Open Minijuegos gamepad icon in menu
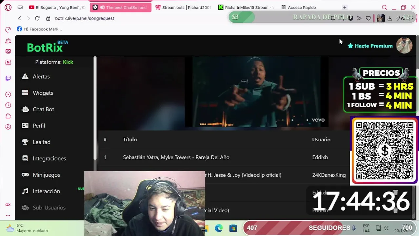This screenshot has height=236, width=419. (x=25, y=175)
